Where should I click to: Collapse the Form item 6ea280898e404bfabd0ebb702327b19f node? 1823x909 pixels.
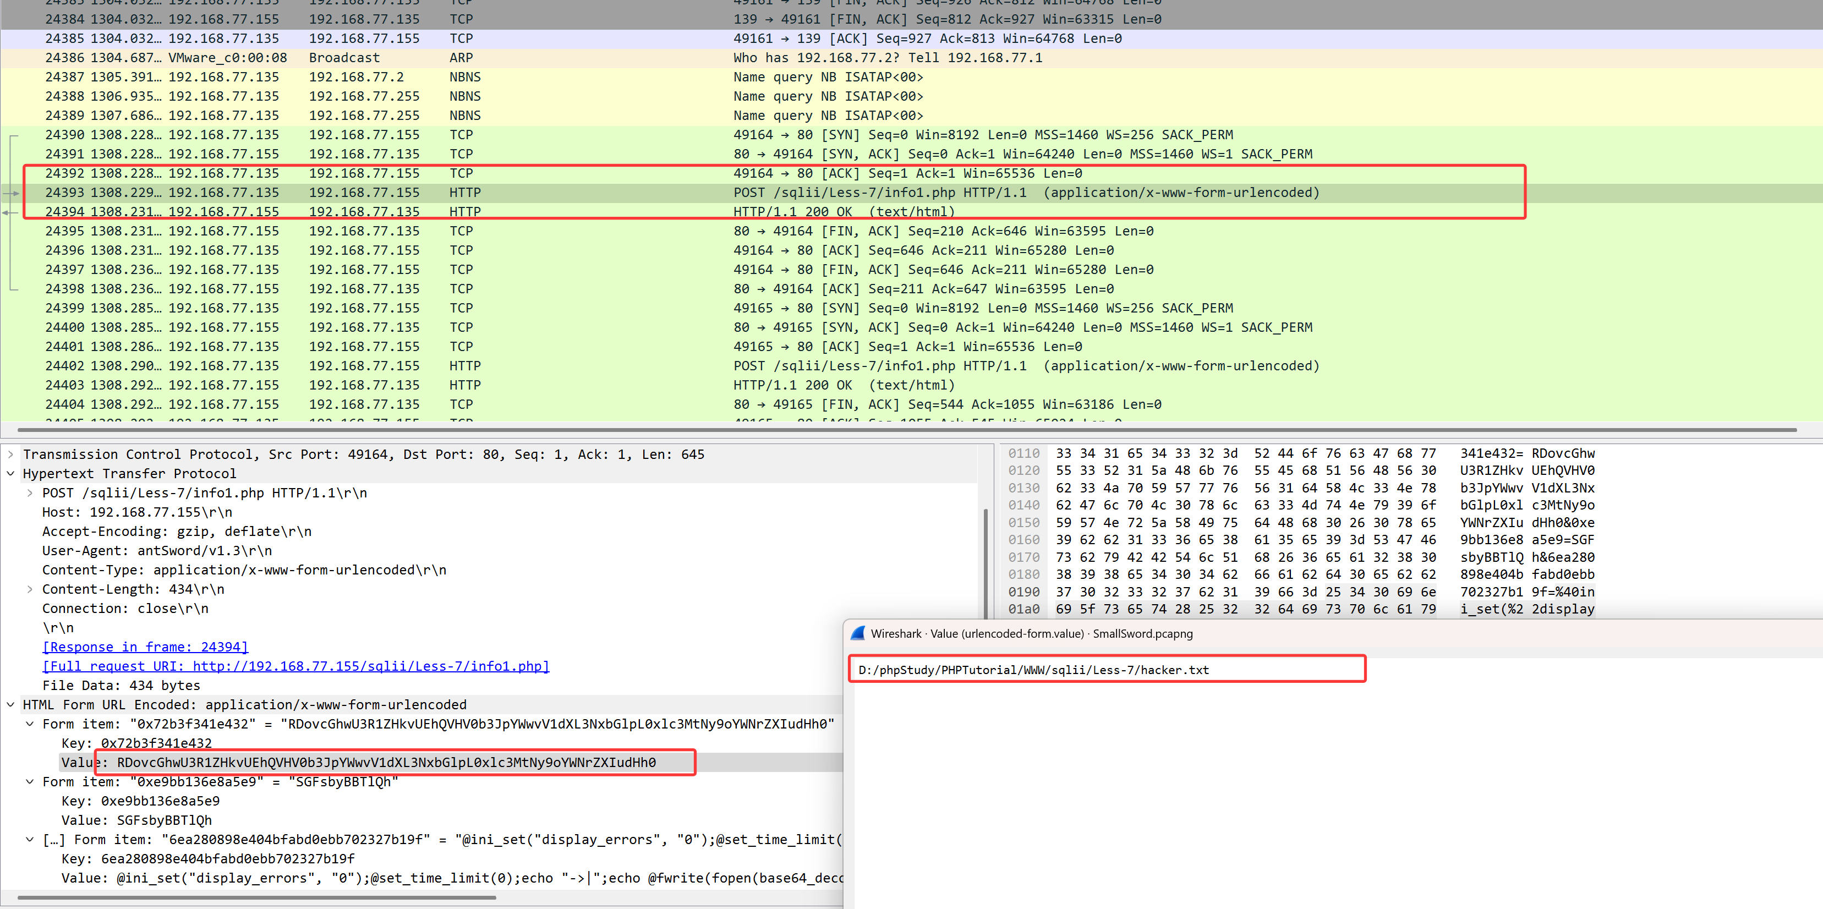[x=30, y=840]
